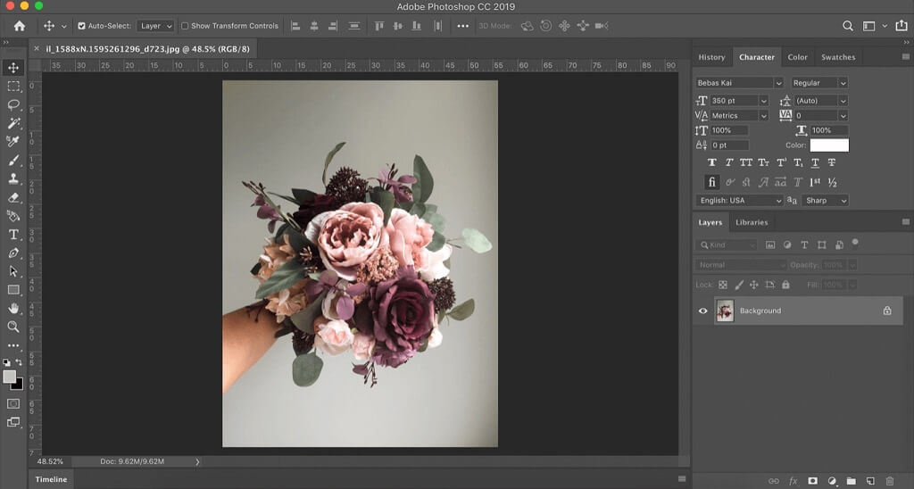Image resolution: width=914 pixels, height=489 pixels.
Task: Add a layer mask from Layers footer
Action: pyautogui.click(x=812, y=481)
